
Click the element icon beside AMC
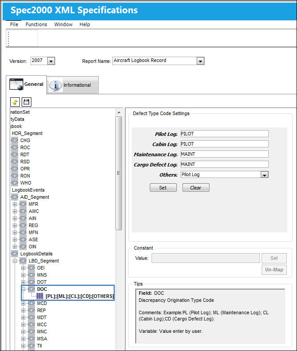[x=23, y=211]
